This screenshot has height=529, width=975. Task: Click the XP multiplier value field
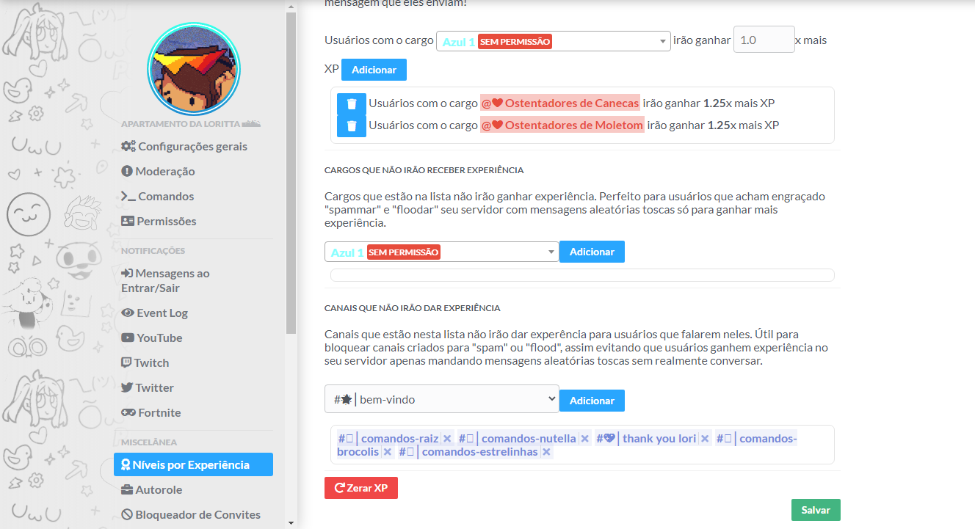(x=764, y=40)
